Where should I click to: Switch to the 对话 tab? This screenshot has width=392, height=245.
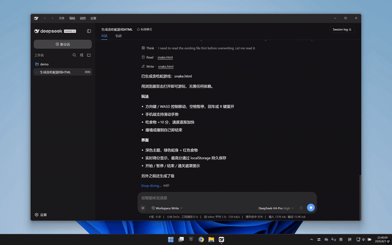104,36
